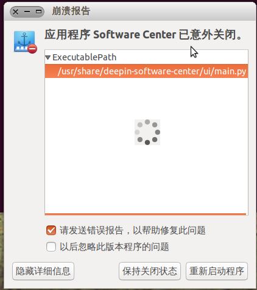The height and width of the screenshot is (290, 257).
Task: Click the 请发送错误报告，以帮助修复此问题 label text
Action: [x=133, y=230]
